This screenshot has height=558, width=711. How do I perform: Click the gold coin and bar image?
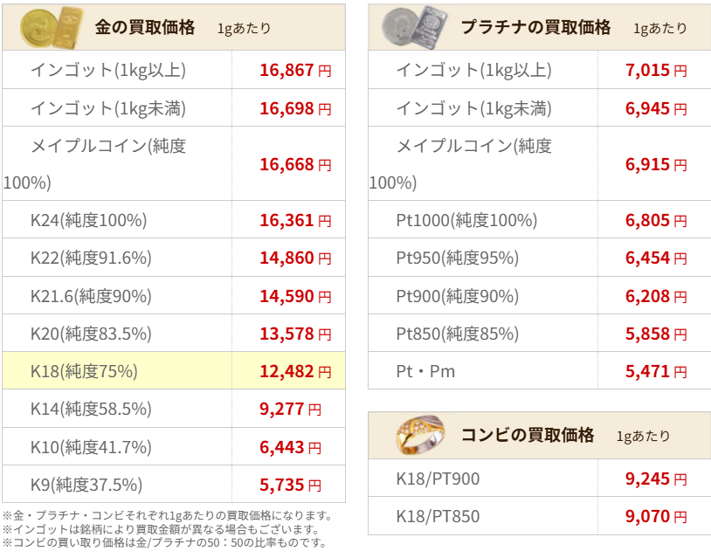click(x=52, y=28)
